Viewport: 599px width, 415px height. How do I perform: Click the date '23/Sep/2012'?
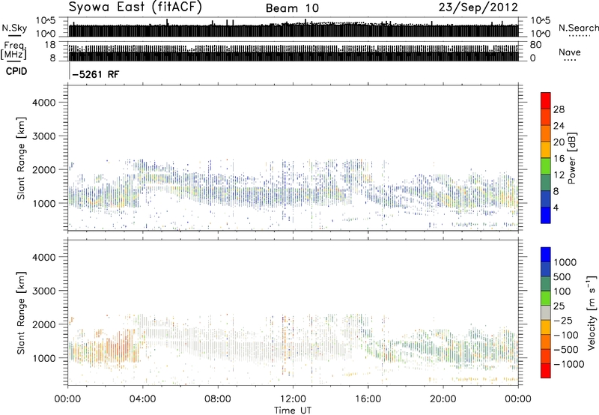(478, 7)
